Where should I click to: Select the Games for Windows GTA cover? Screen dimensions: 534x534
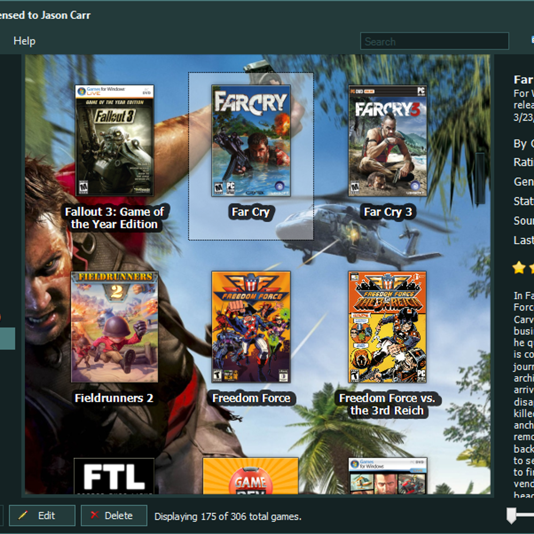(387, 476)
